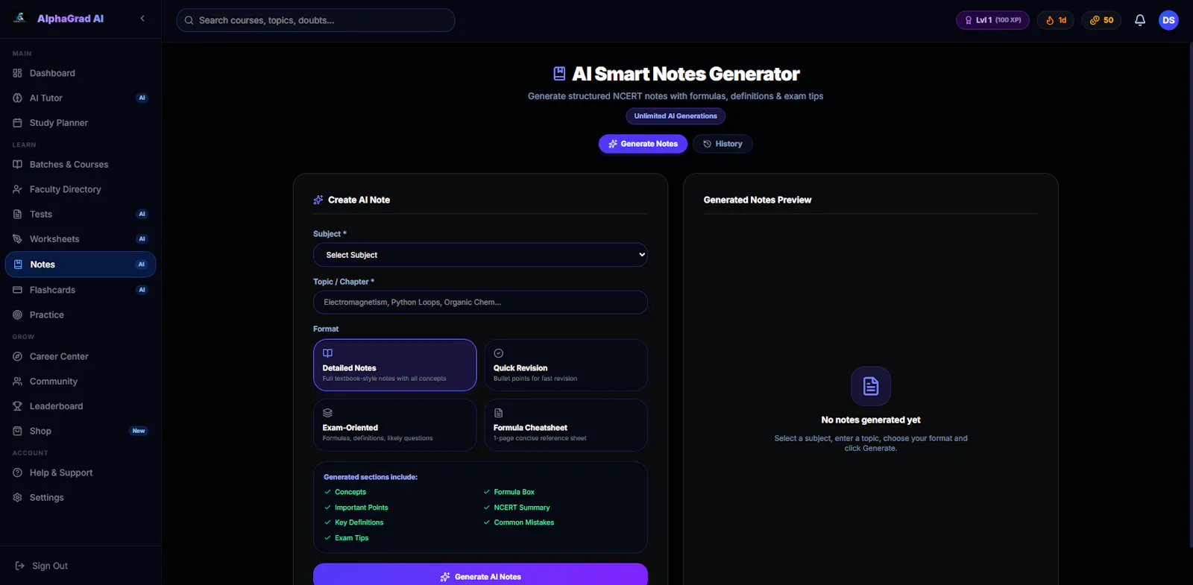Image resolution: width=1193 pixels, height=585 pixels.
Task: Click the Formula Box checklist item
Action: pos(509,492)
